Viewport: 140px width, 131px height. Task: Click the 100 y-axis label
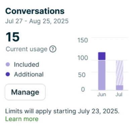[83, 58]
